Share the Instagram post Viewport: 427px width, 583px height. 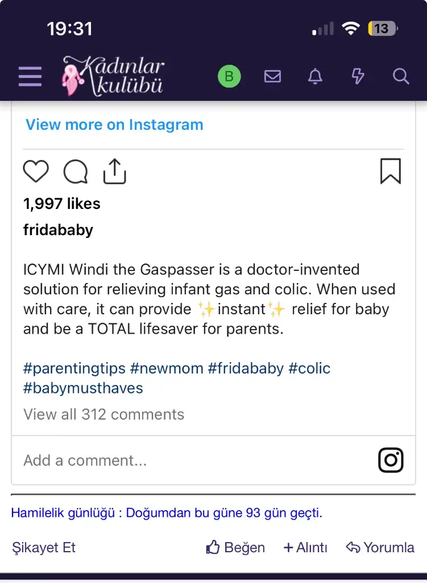pos(114,171)
